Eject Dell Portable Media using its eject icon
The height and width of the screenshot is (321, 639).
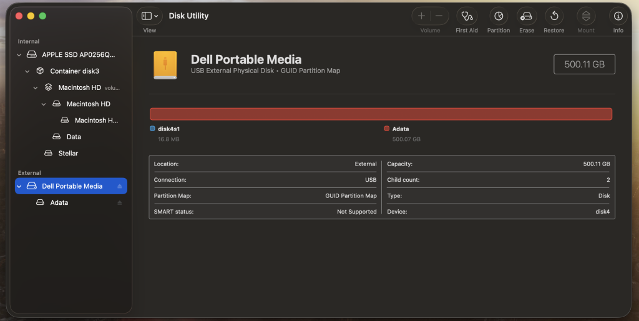(x=119, y=186)
